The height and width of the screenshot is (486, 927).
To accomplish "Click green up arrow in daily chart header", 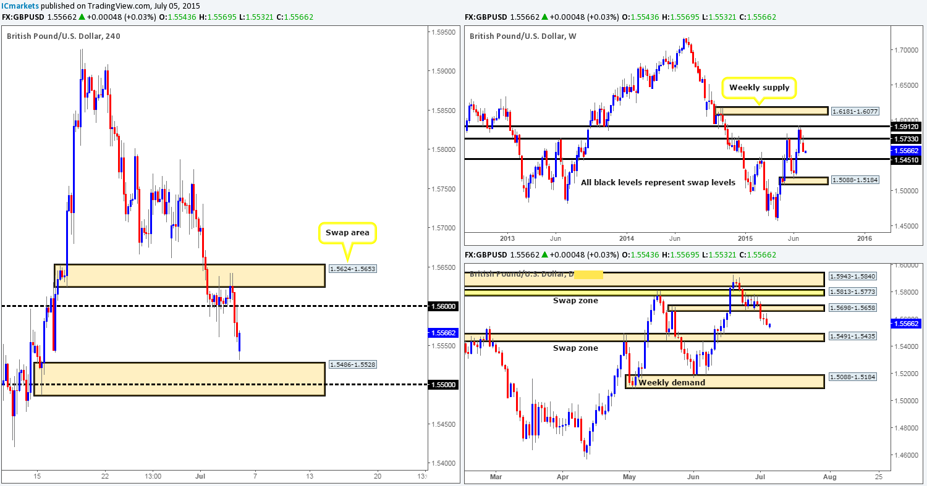I will click(544, 254).
